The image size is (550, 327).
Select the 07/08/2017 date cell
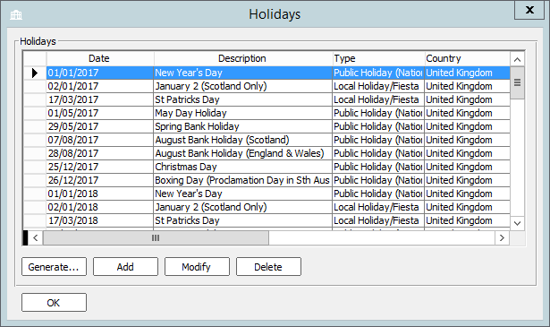[x=99, y=140]
